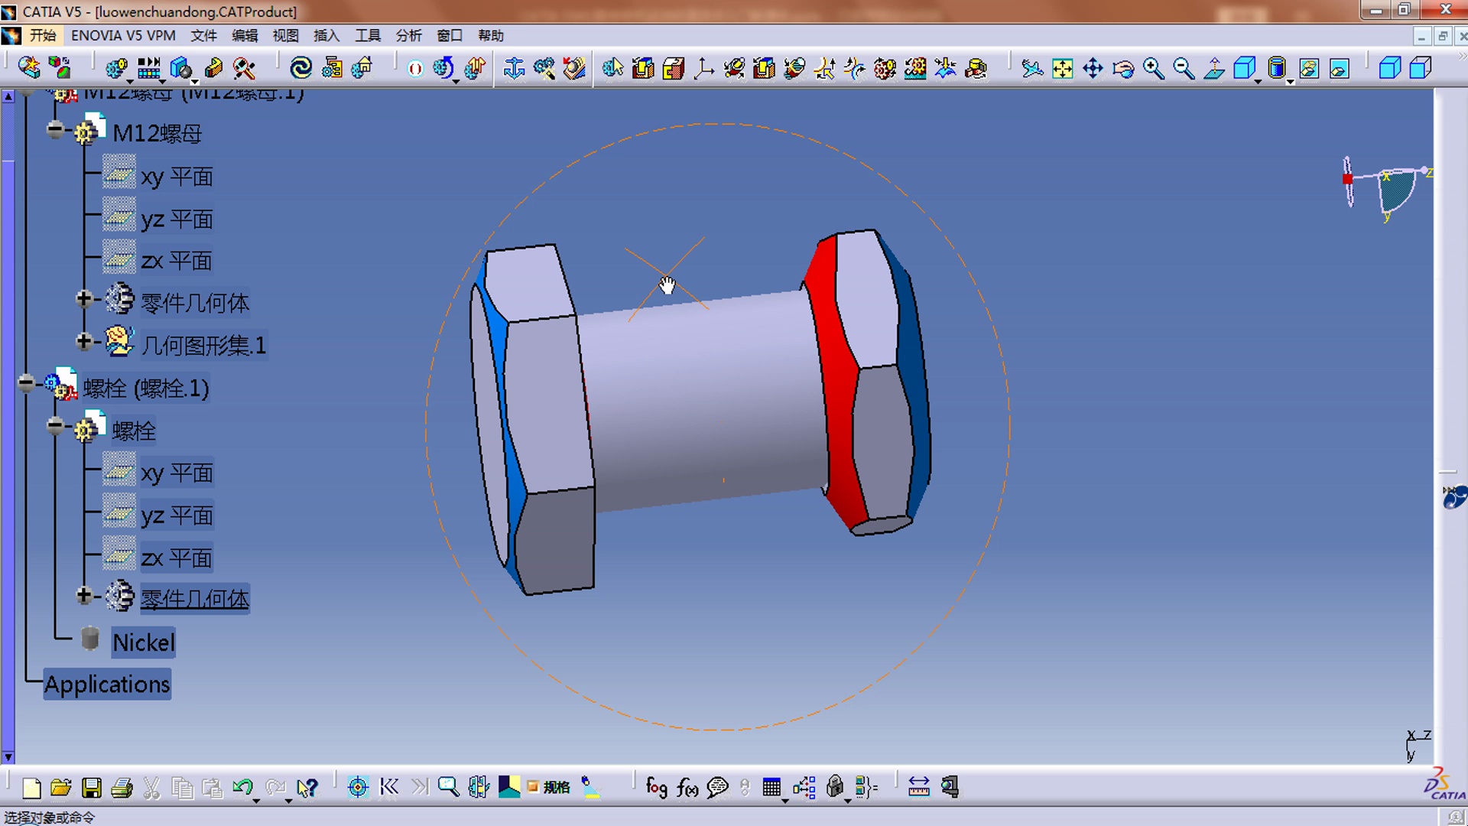Click the Design Table grid icon
Screen dimensions: 1468x826
click(772, 786)
